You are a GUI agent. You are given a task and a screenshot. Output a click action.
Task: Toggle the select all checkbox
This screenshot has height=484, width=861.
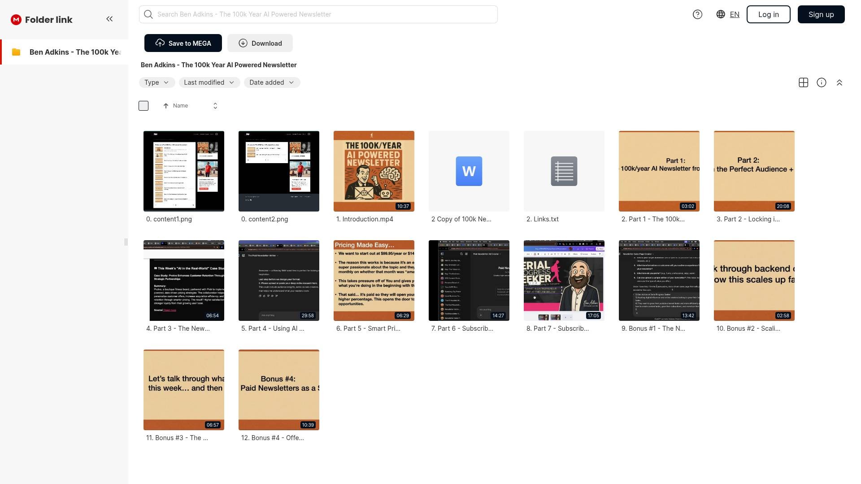143,106
